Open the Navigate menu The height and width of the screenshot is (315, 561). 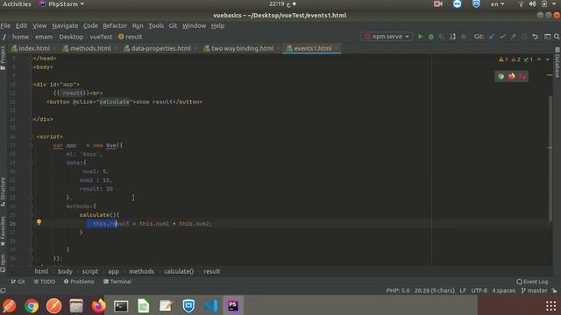coord(65,25)
